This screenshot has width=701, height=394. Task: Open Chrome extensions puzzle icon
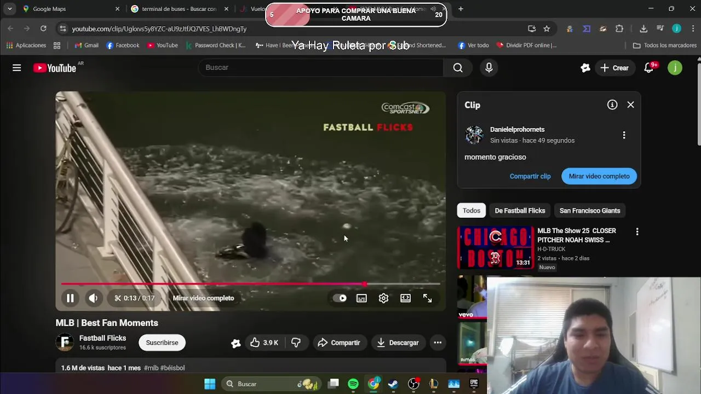click(619, 28)
